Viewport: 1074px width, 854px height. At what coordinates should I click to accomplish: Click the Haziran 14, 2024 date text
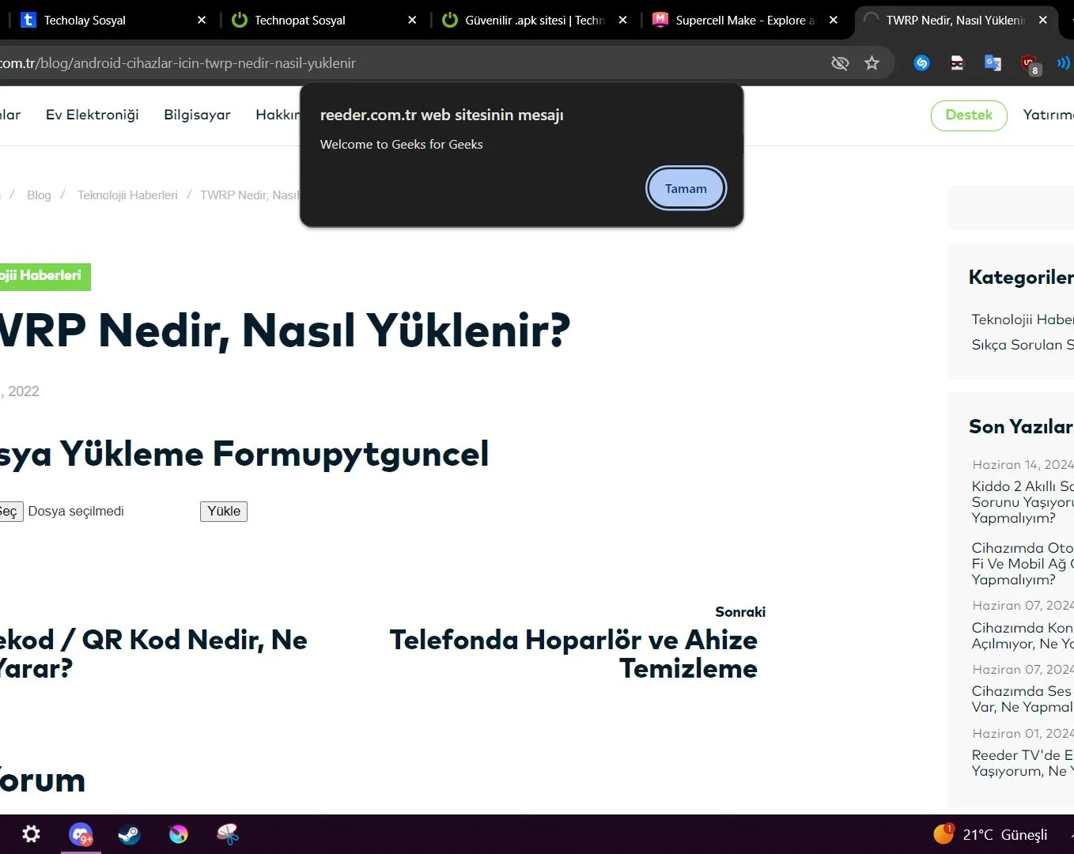1023,465
